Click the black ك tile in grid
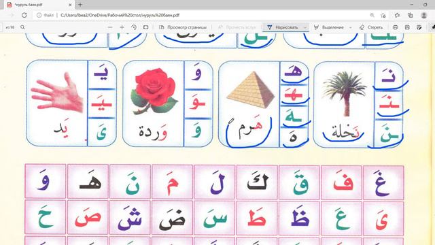Viewport: 435px width, 245px height. pos(257,182)
